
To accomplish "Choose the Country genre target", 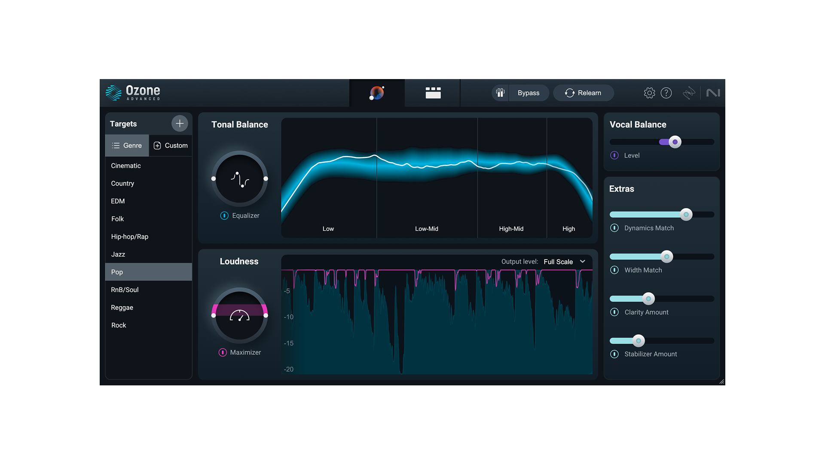I will click(x=149, y=183).
